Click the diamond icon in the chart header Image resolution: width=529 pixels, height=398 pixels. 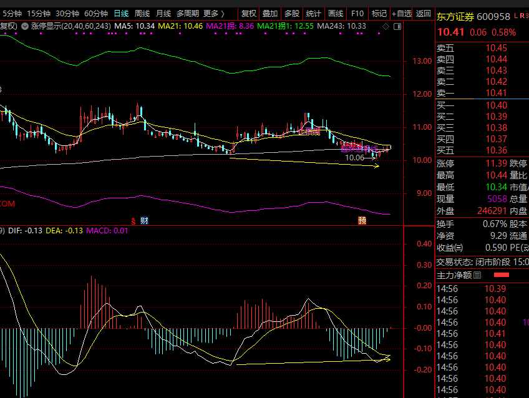(386, 26)
